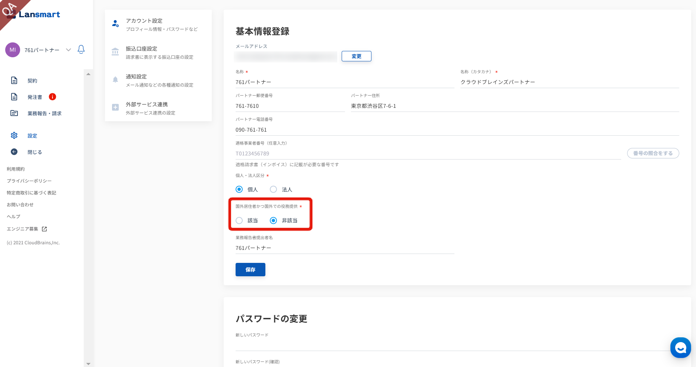Click the 業務報告・請求 icon
The height and width of the screenshot is (367, 696).
coord(14,113)
